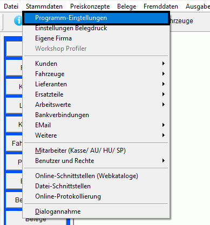Image resolution: width=210 pixels, height=225 pixels.
Task: Open the Preiskonzepte menu in menu bar
Action: coord(90,6)
